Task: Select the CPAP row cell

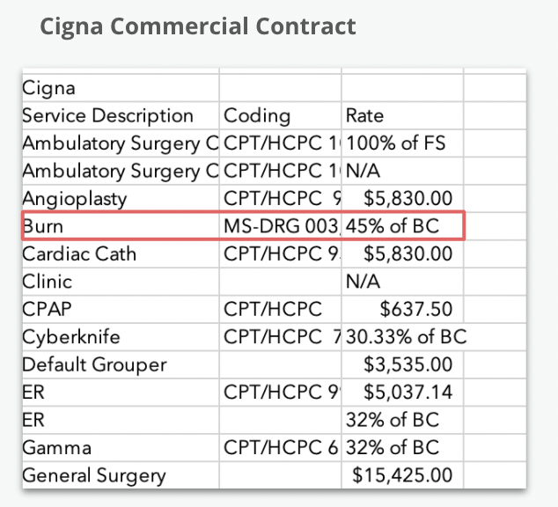Action: 46,310
